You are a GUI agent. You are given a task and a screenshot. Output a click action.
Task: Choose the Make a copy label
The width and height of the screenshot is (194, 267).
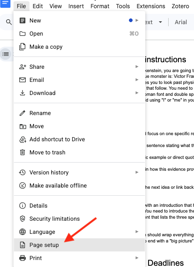coord(46,47)
